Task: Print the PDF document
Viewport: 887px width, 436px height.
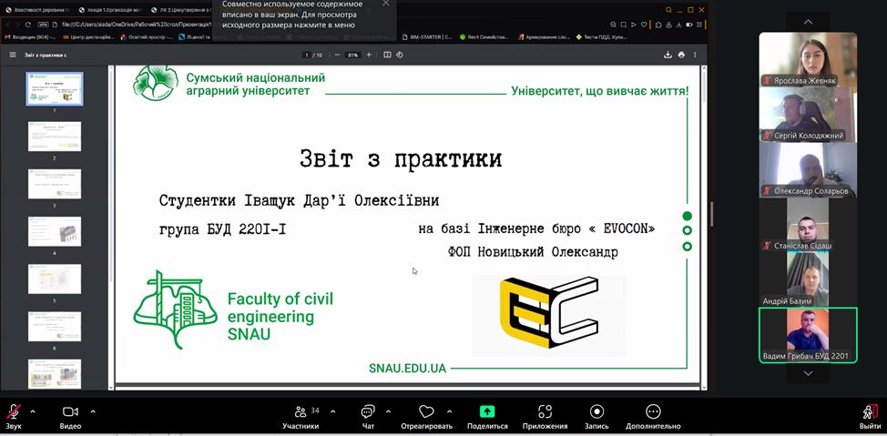Action: pyautogui.click(x=681, y=55)
